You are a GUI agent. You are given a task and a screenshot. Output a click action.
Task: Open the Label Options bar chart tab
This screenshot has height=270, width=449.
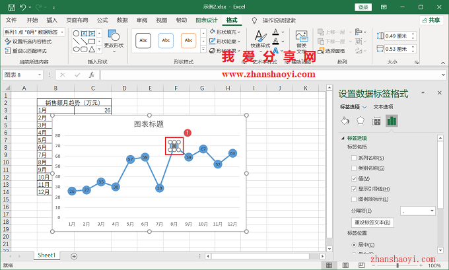[x=392, y=121]
